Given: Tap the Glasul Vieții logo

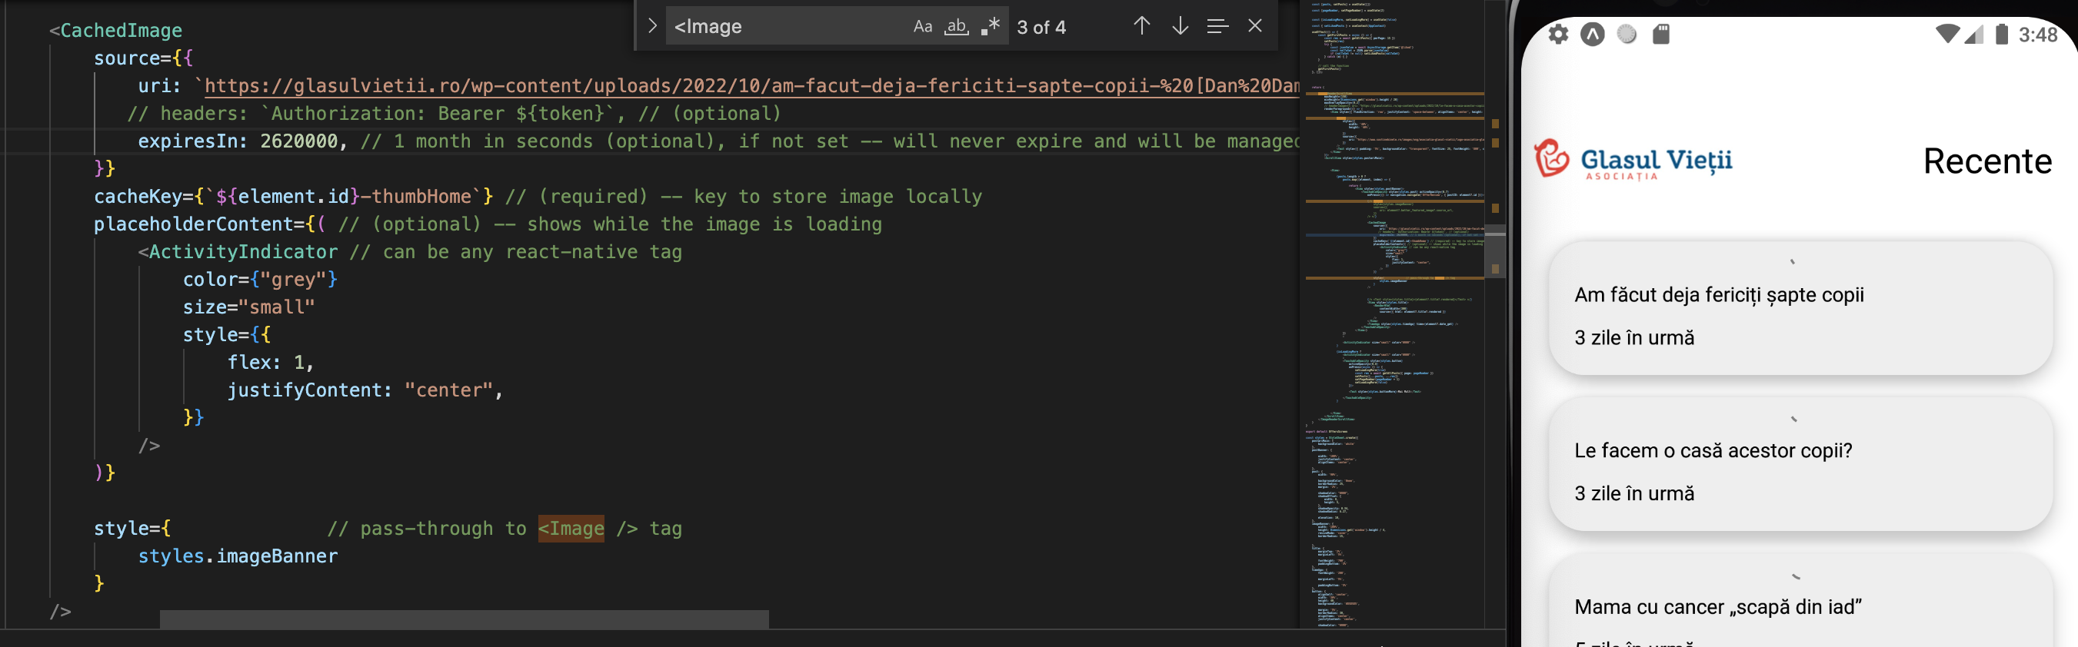Looking at the screenshot, I should pos(1633,160).
